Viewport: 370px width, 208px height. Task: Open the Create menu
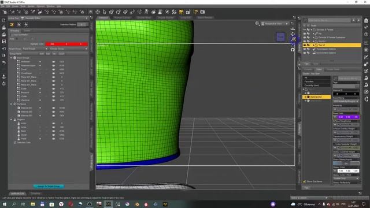click(x=15, y=6)
